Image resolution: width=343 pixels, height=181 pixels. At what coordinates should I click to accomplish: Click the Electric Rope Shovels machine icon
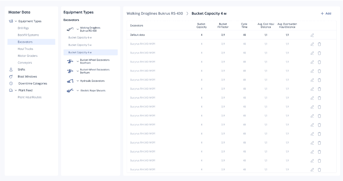pos(70,90)
